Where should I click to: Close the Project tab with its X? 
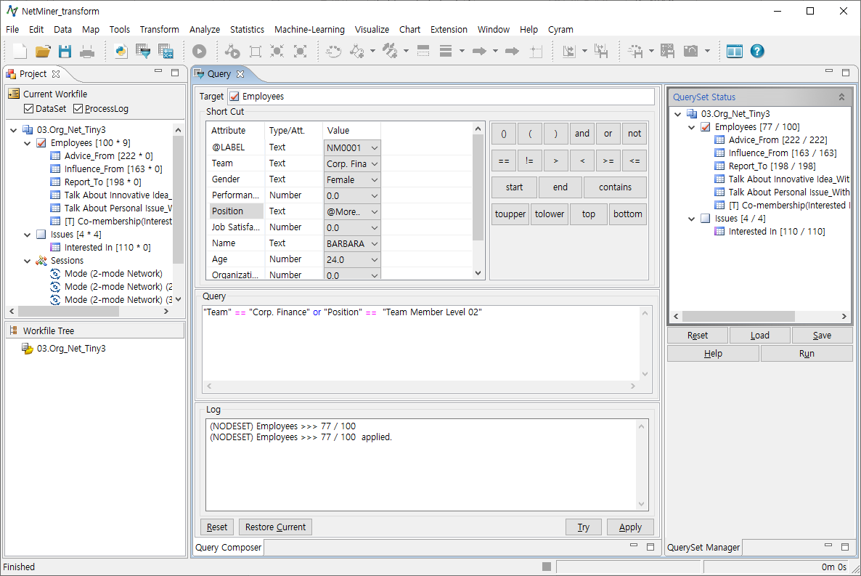(x=55, y=73)
